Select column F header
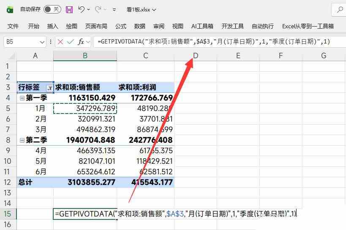Image resolution: width=346 pixels, height=230 pixels. coord(281,56)
